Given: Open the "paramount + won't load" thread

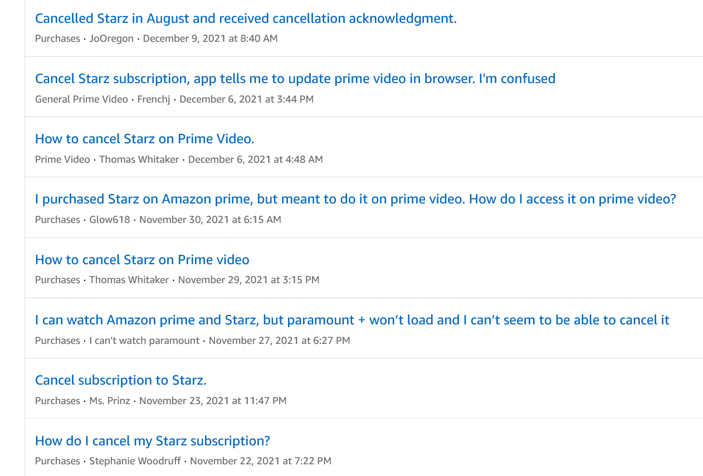Looking at the screenshot, I should (x=352, y=320).
